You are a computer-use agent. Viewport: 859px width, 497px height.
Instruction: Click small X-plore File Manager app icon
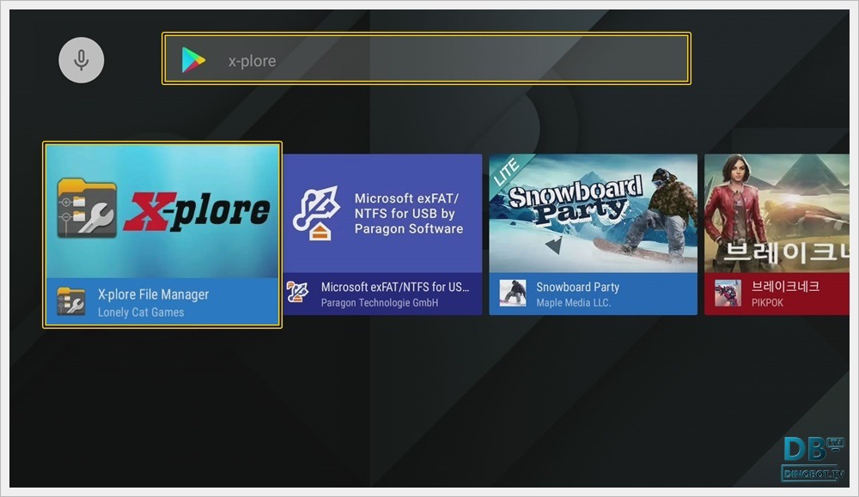(x=71, y=301)
